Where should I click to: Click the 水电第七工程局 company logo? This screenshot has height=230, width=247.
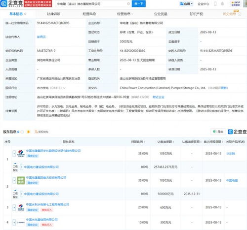click(21, 207)
